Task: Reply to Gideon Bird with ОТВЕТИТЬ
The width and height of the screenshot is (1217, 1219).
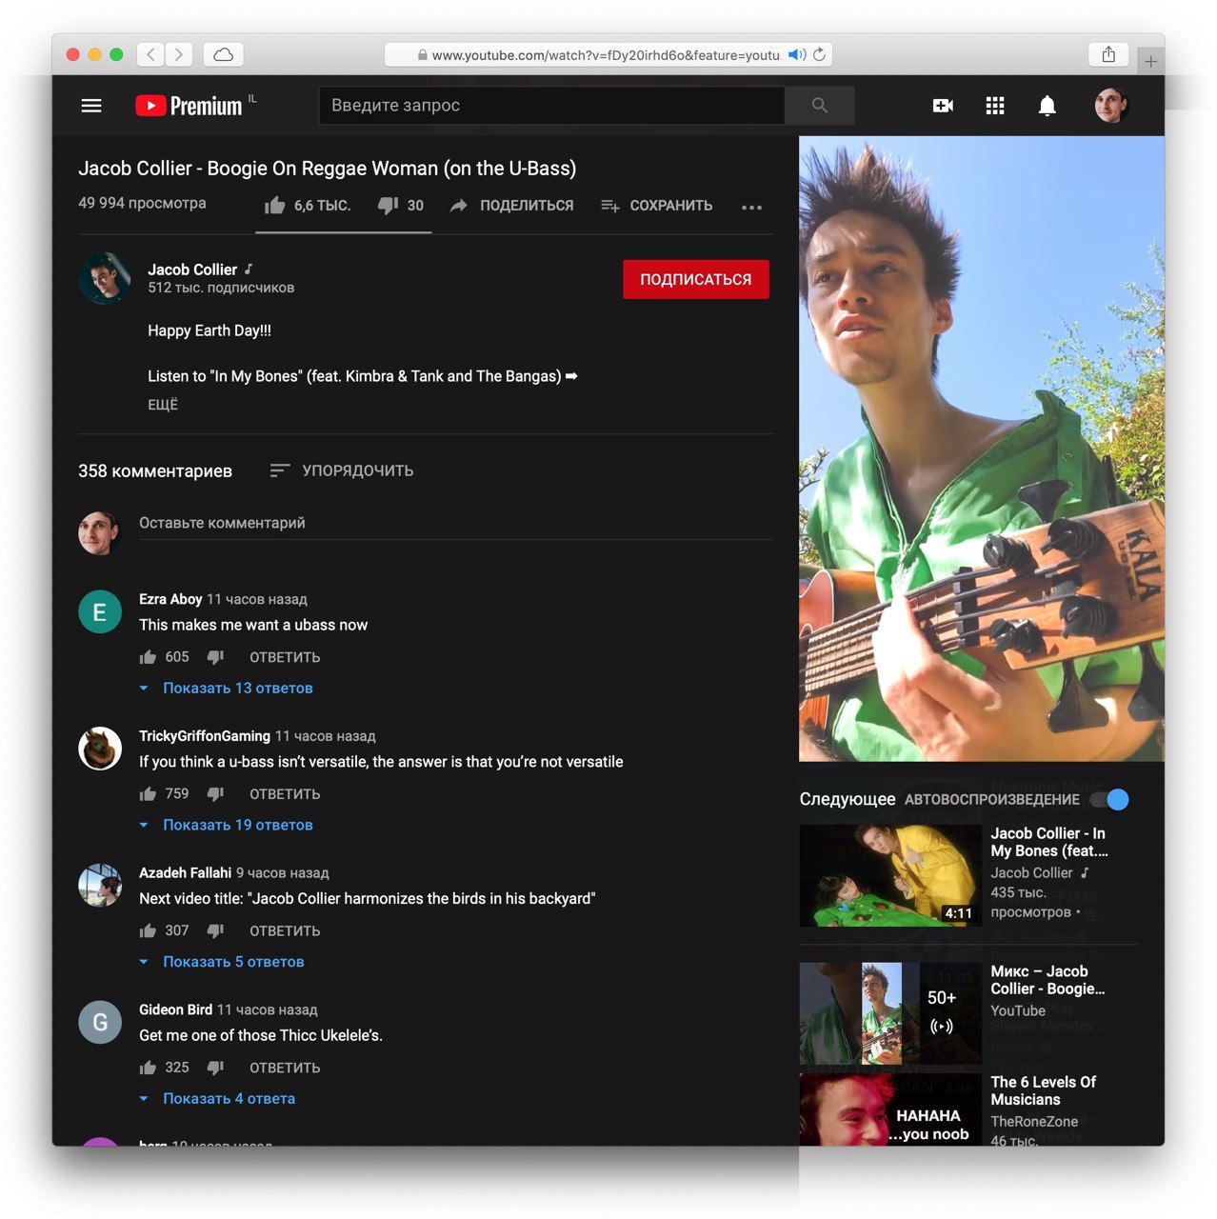Action: point(285,1069)
